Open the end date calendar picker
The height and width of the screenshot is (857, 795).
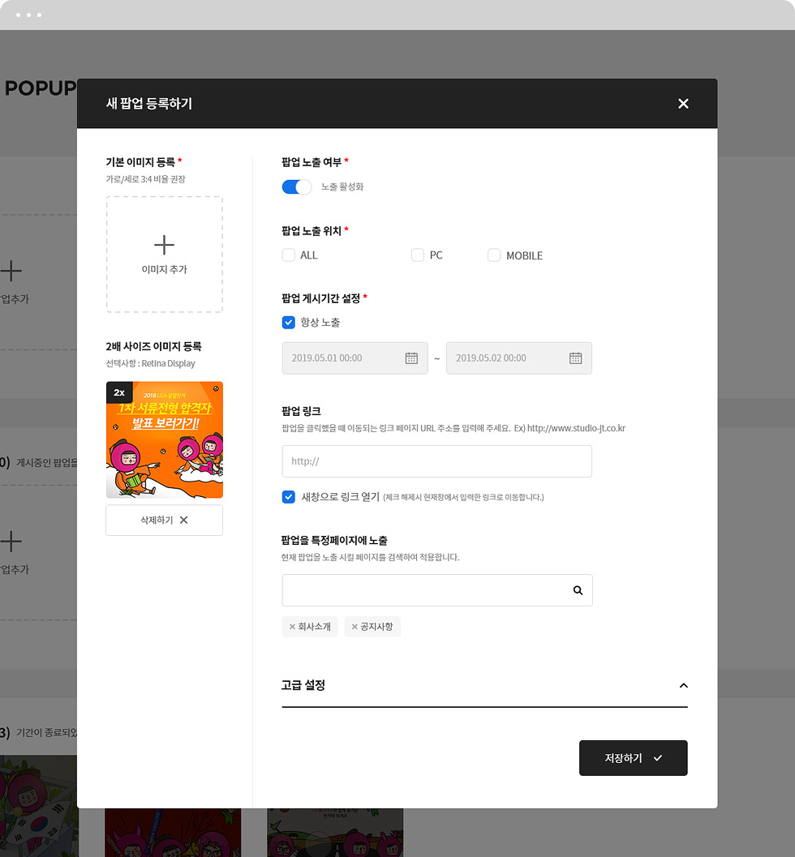pos(575,358)
